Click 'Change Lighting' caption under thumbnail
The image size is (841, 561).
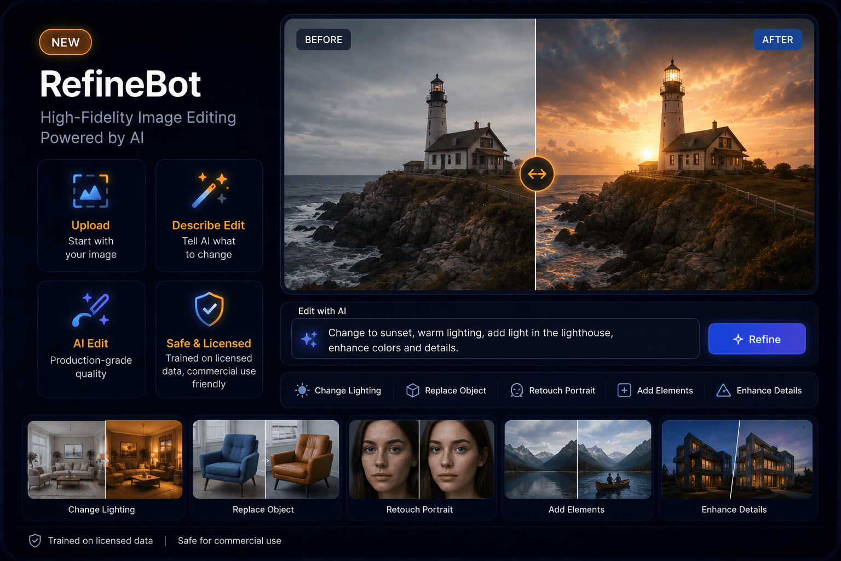[x=101, y=510]
